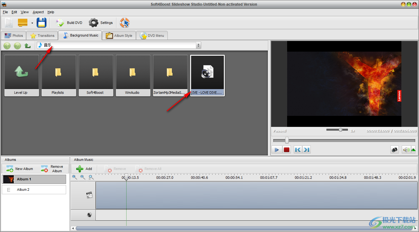Viewport: 419px width, 232px height.
Task: Click the audio track speaker icon
Action: (x=89, y=215)
